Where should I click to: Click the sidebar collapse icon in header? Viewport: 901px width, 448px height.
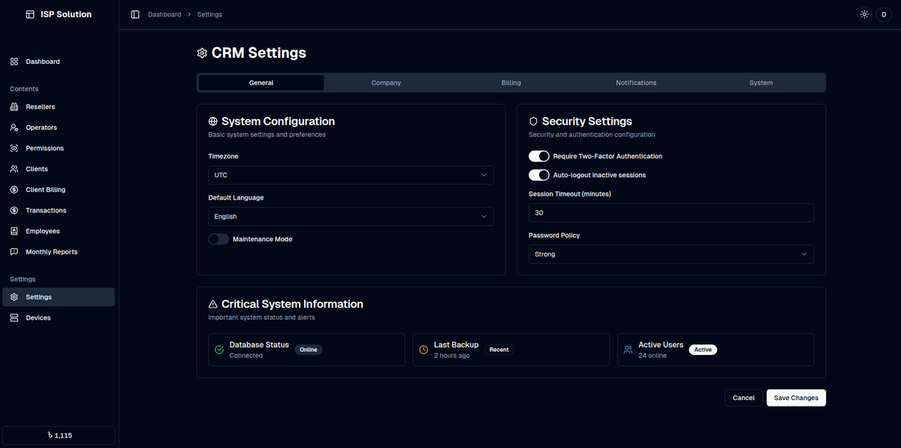[135, 14]
